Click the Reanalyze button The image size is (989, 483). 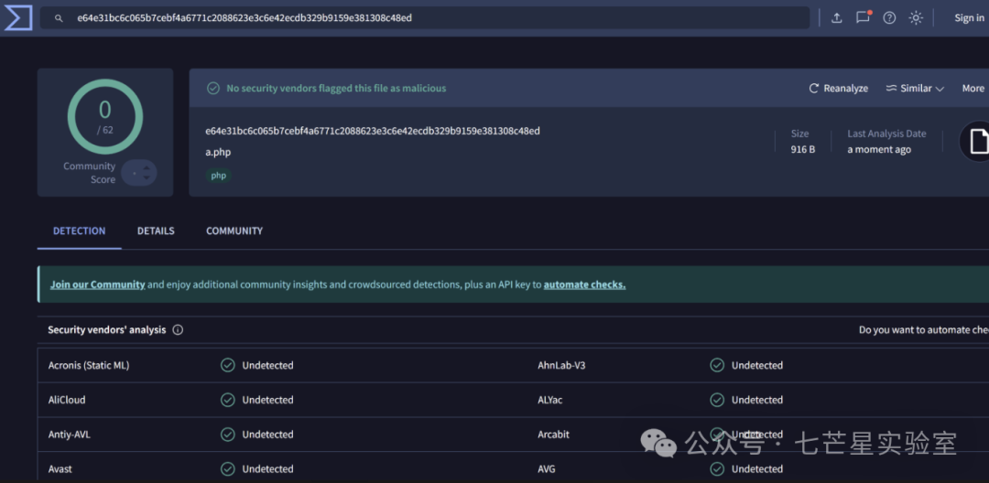click(x=838, y=89)
